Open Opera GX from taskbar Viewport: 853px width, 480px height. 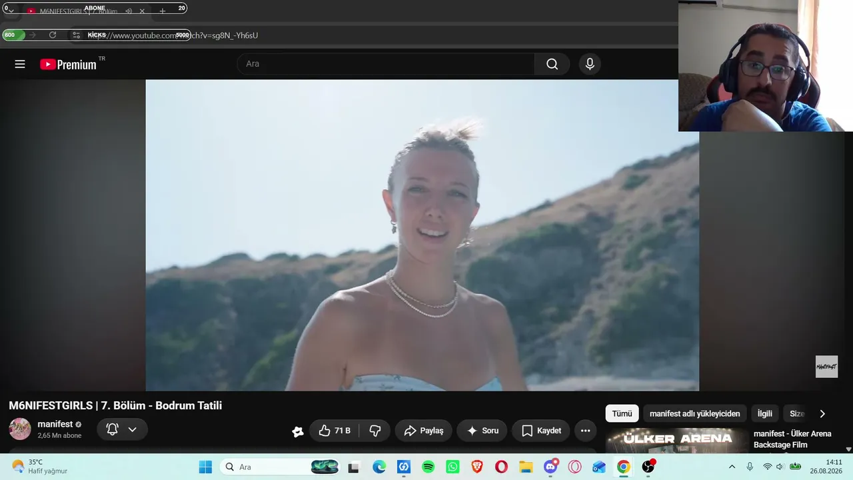[574, 467]
